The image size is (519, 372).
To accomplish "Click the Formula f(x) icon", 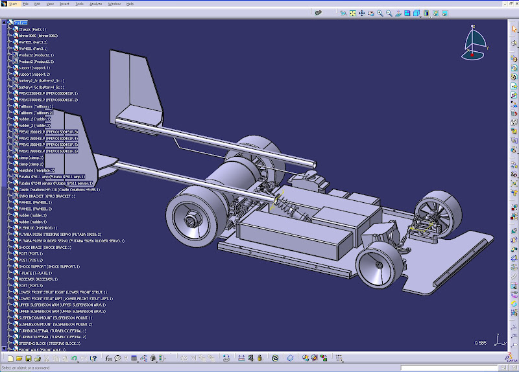I will [x=109, y=358].
